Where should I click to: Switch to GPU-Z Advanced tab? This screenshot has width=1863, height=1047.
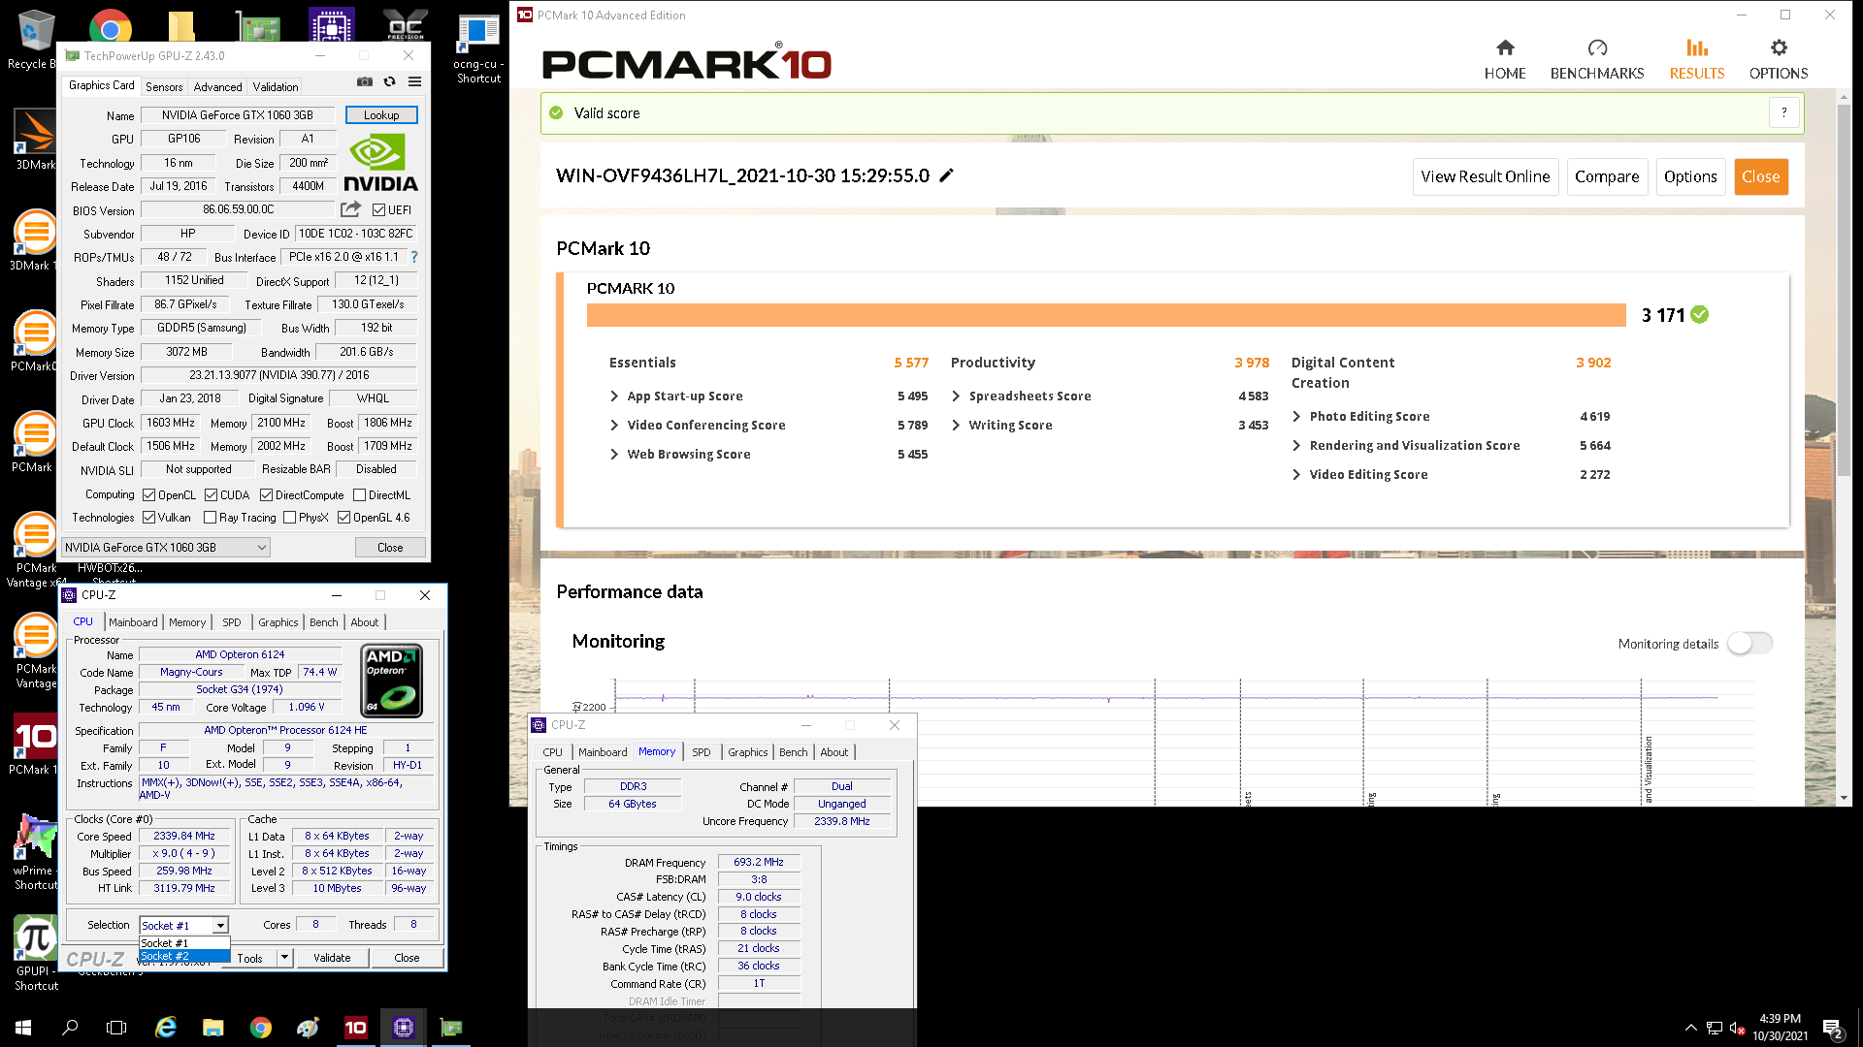(217, 87)
